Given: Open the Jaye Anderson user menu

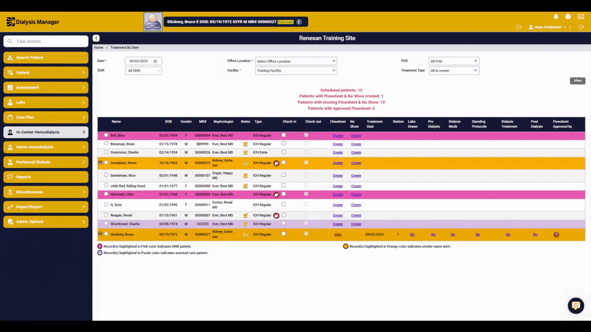Looking at the screenshot, I should point(547,27).
